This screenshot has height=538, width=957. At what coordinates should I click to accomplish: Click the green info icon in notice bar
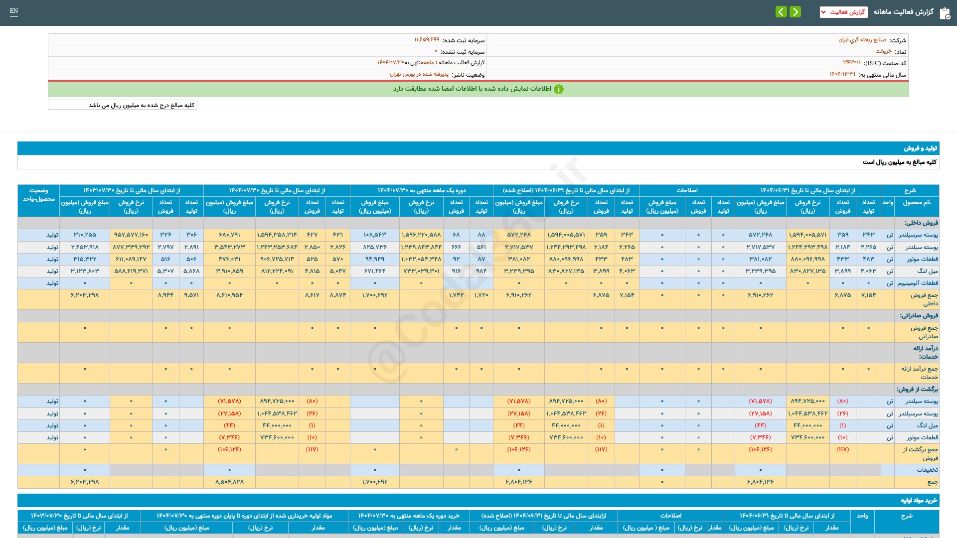(559, 89)
